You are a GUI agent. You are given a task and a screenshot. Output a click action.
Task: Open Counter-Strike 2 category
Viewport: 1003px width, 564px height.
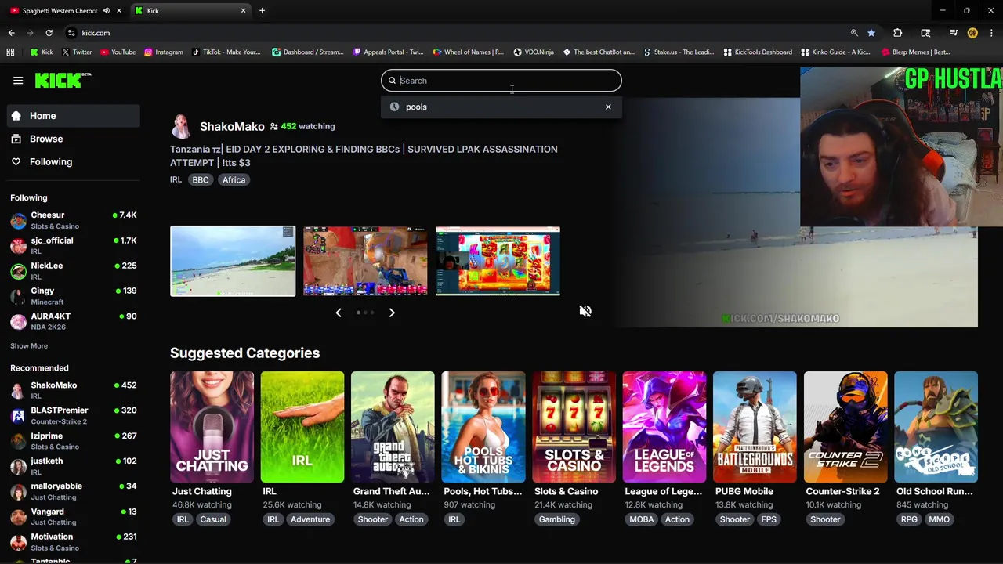point(845,427)
